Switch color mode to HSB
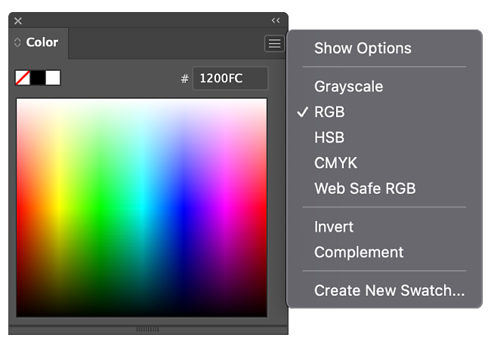This screenshot has height=347, width=491. [329, 138]
